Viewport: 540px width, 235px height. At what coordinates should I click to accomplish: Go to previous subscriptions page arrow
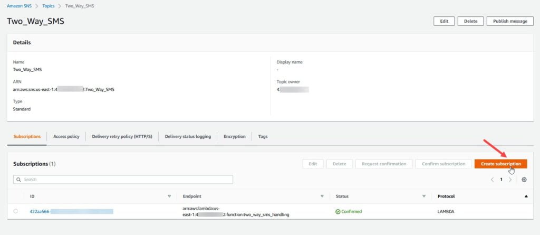pyautogui.click(x=492, y=180)
